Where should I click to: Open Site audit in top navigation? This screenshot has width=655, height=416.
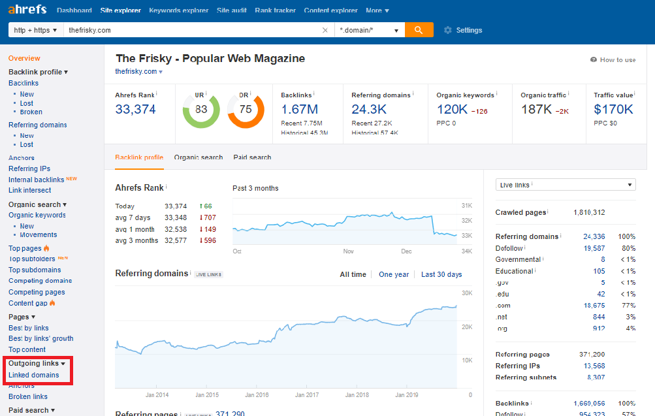[232, 10]
